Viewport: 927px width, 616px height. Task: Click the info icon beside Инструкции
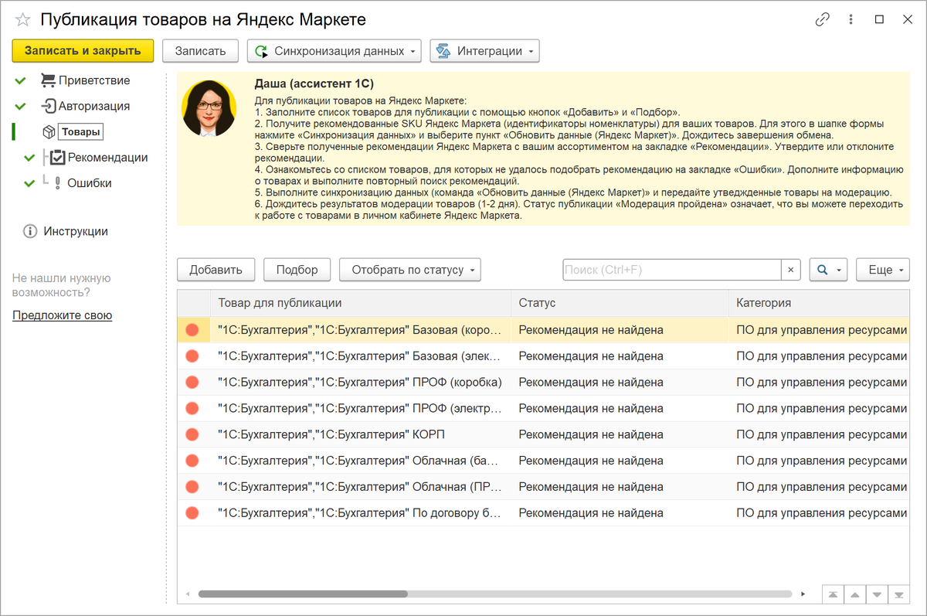(30, 231)
